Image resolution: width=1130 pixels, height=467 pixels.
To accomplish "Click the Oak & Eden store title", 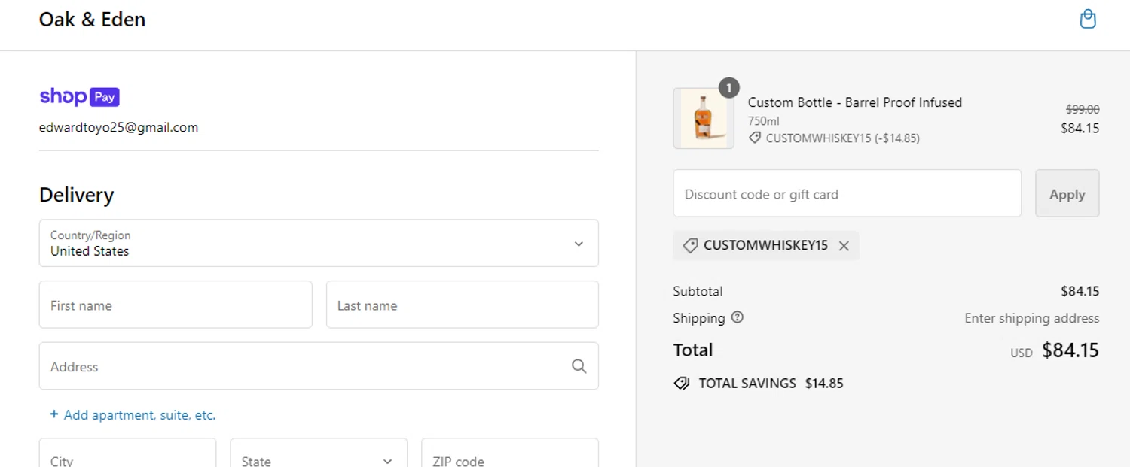I will tap(92, 20).
